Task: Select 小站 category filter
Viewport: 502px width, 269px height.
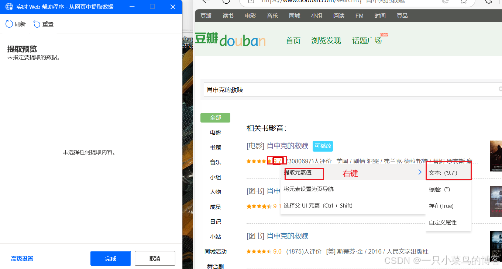Action: 216,237
